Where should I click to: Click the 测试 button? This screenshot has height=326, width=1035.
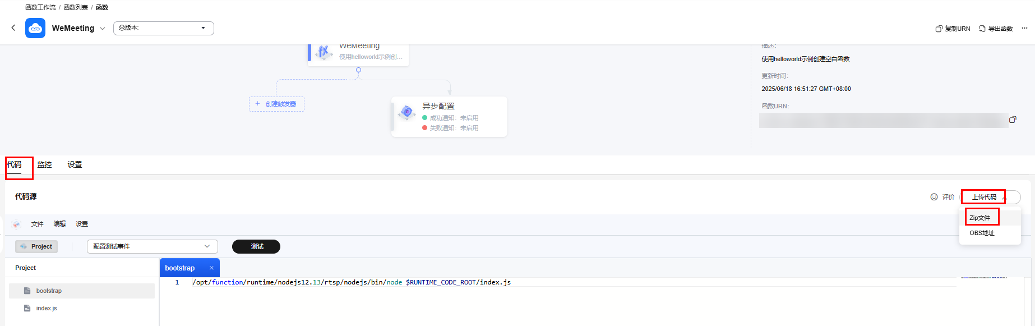(256, 246)
